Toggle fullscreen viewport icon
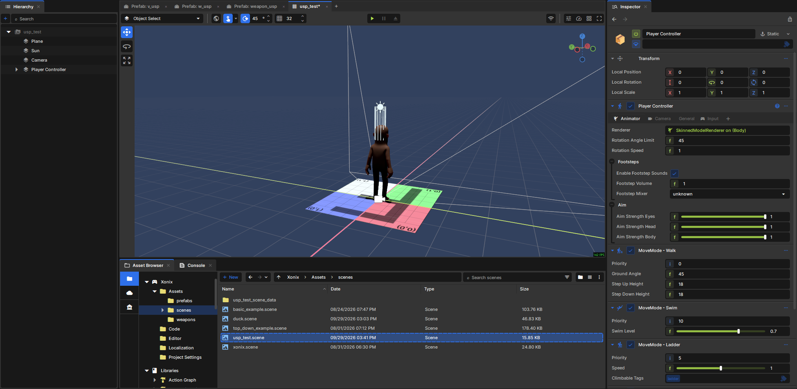The image size is (797, 389). [x=599, y=18]
